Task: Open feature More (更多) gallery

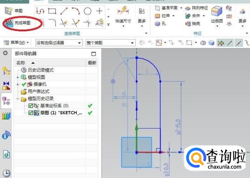Action: 242,16
